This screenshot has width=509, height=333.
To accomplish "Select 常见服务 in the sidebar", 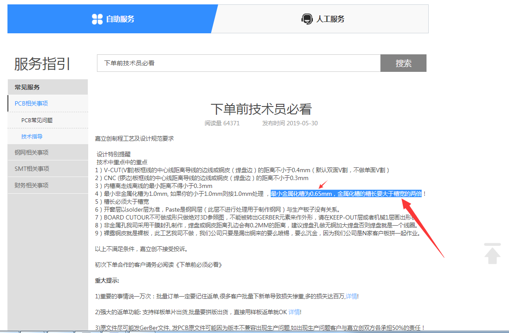I will [27, 87].
